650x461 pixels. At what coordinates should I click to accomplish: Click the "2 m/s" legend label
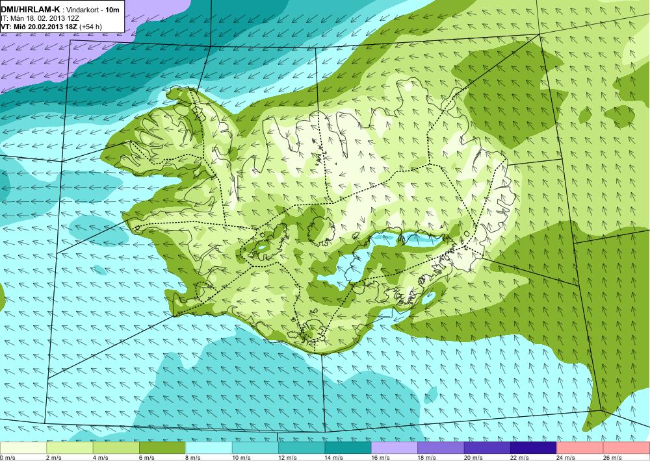point(54,458)
